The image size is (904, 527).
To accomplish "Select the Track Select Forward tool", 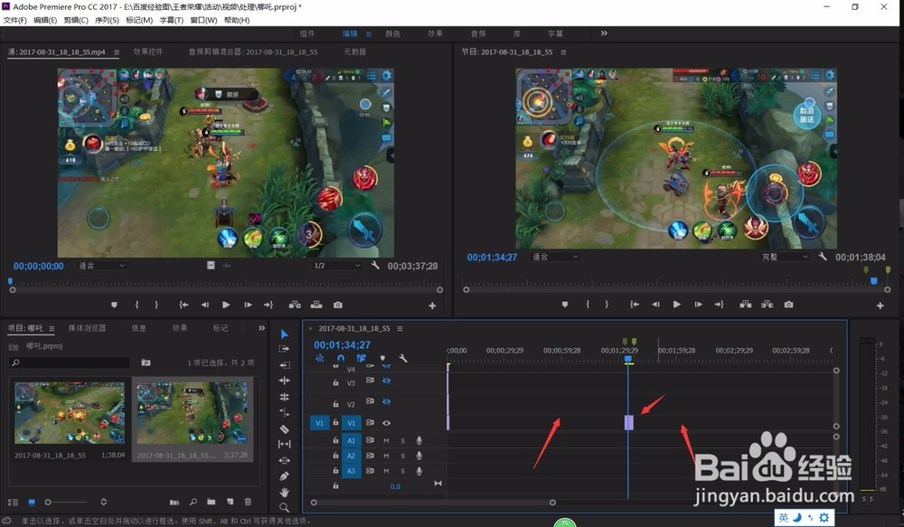I will tap(284, 349).
